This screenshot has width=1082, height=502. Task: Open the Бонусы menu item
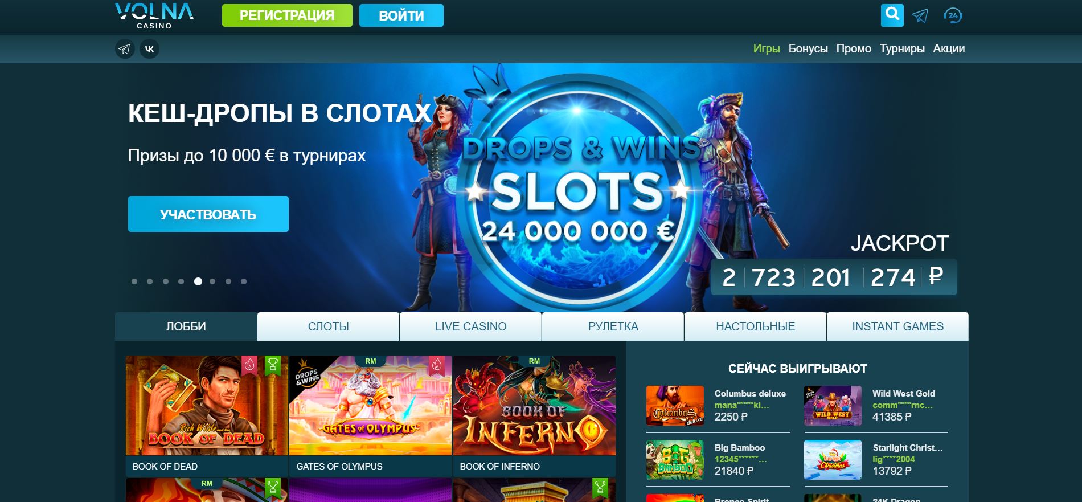808,48
